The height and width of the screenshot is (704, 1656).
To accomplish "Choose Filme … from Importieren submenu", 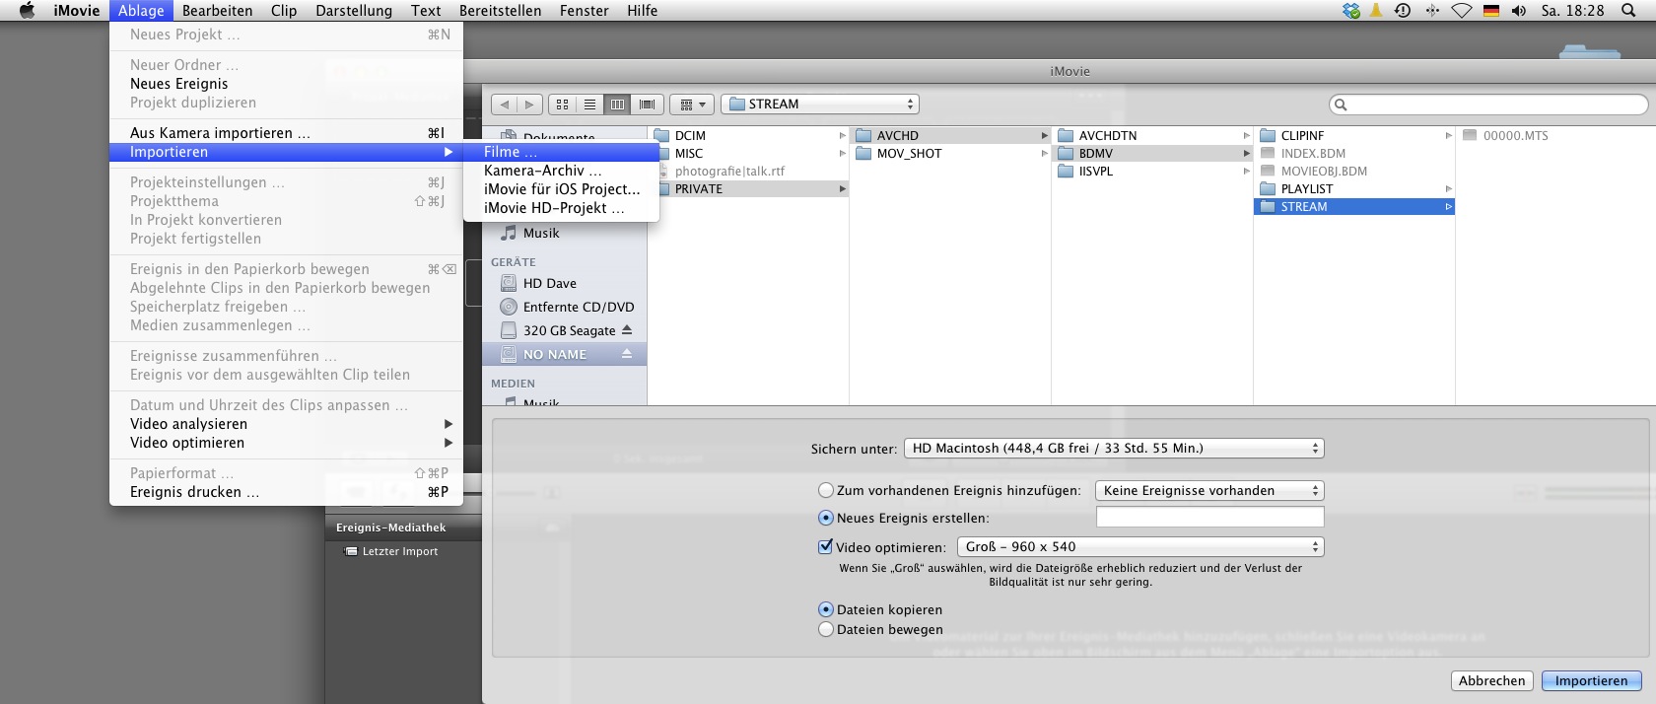I will (562, 152).
